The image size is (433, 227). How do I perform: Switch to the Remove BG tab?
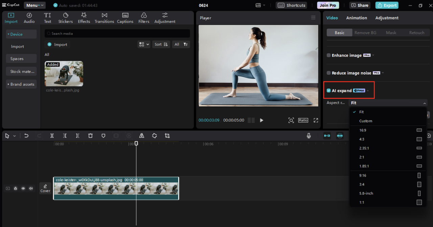tap(365, 33)
